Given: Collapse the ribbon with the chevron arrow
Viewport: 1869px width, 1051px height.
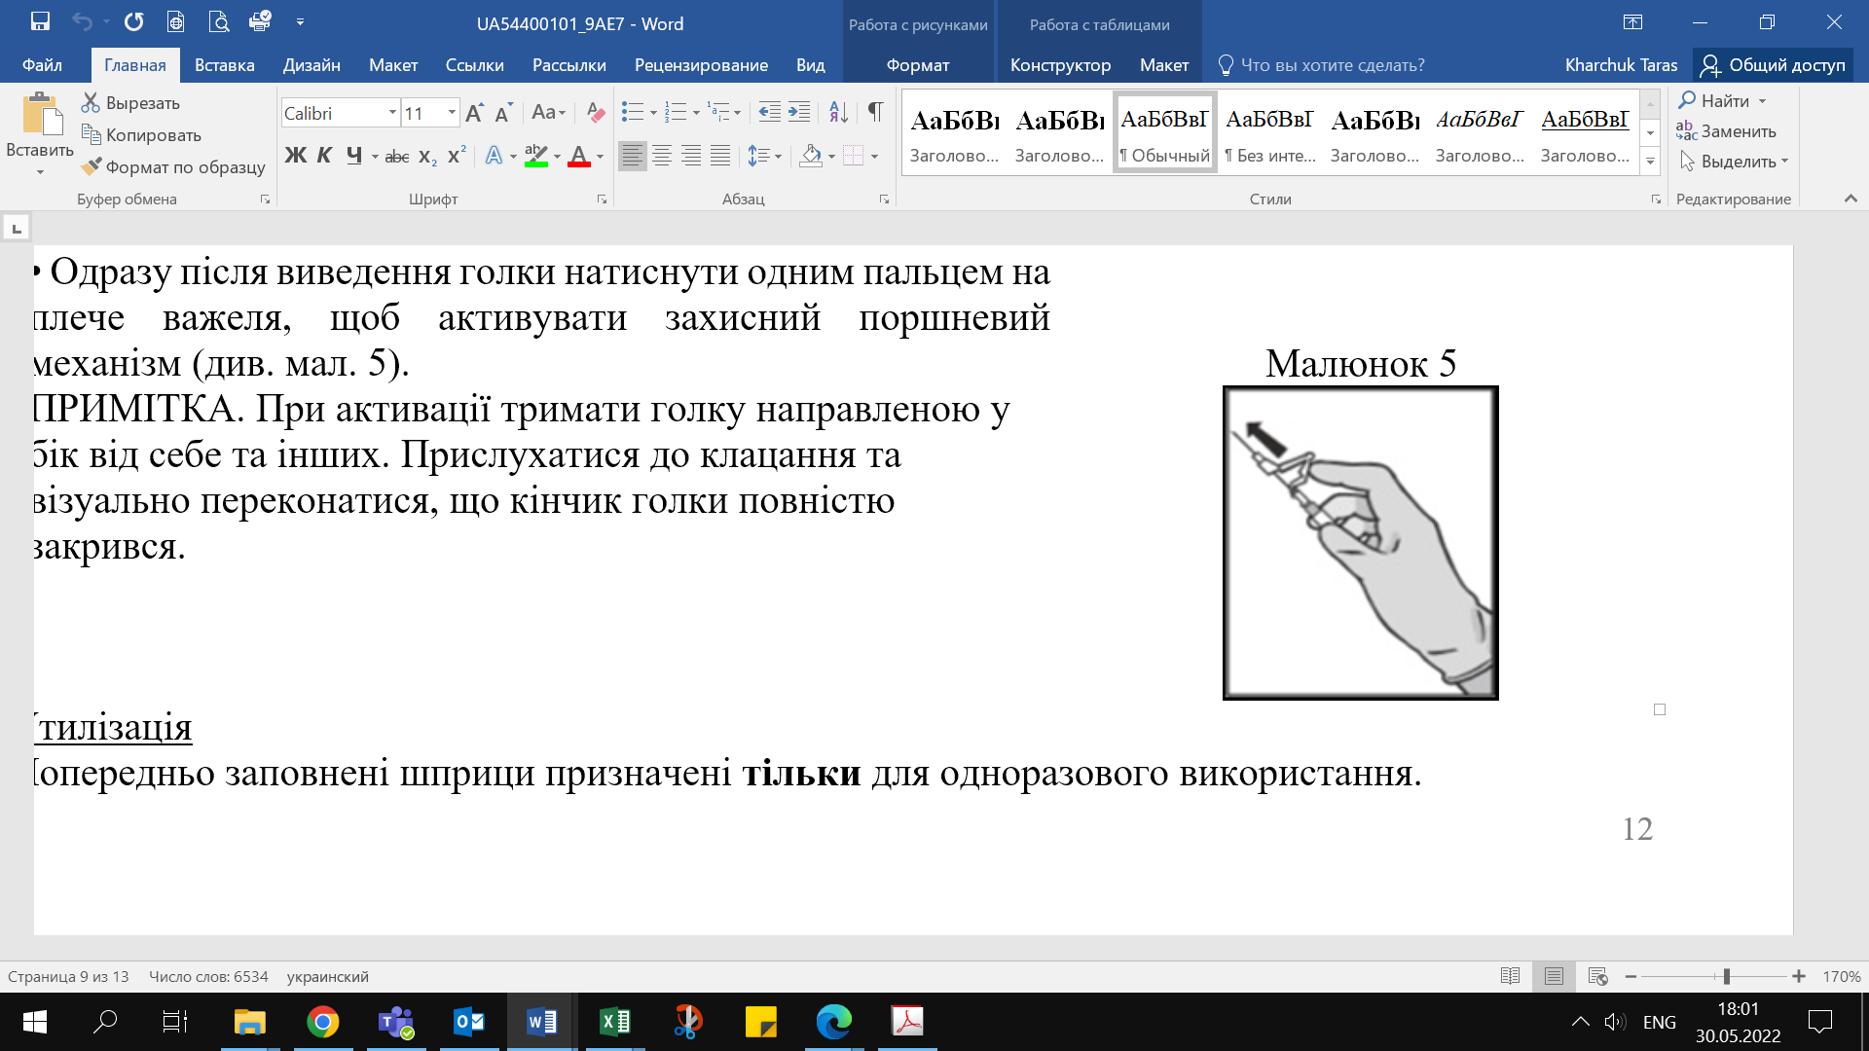Looking at the screenshot, I should tap(1851, 199).
